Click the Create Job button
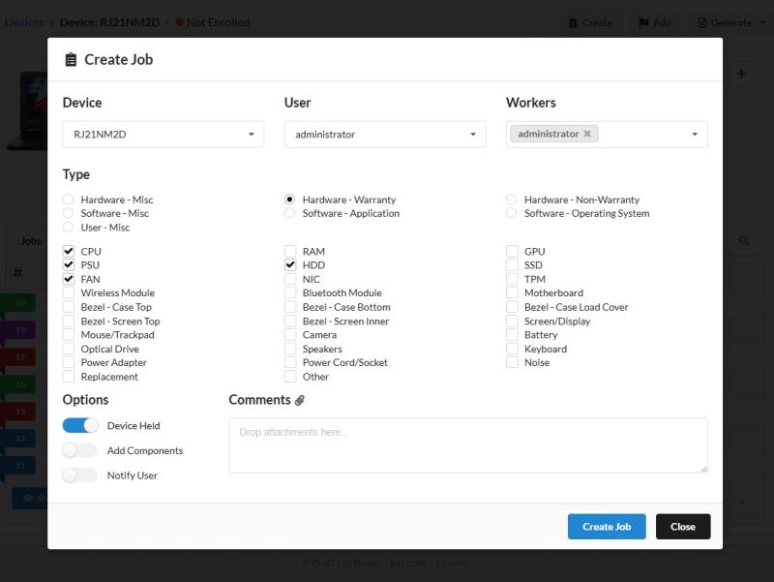 607,527
